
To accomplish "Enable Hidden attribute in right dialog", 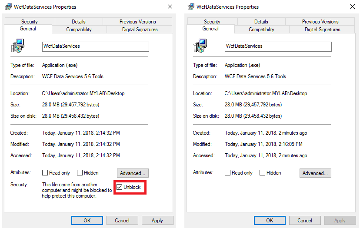I will coord(262,172).
